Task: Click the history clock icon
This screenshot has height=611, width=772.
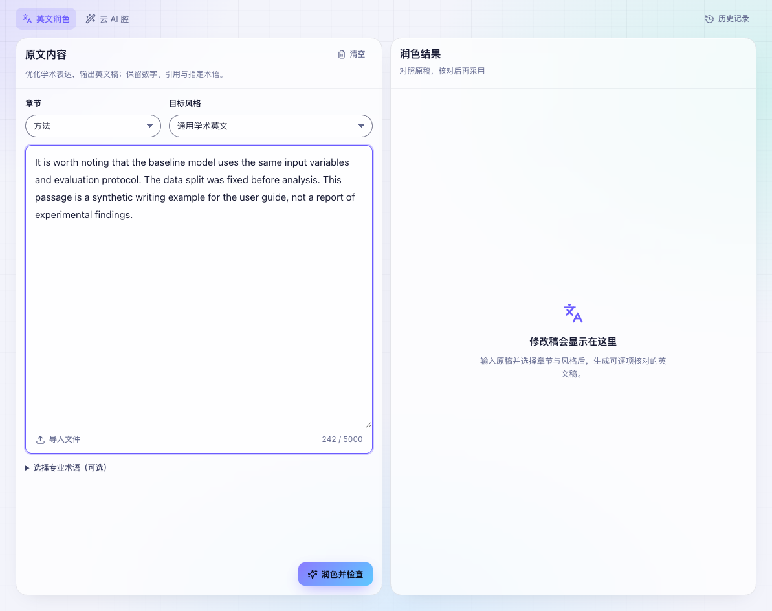Action: (x=709, y=19)
